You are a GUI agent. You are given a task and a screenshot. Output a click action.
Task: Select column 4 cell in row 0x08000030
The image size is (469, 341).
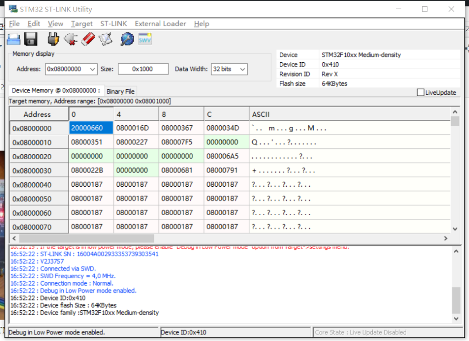136,170
